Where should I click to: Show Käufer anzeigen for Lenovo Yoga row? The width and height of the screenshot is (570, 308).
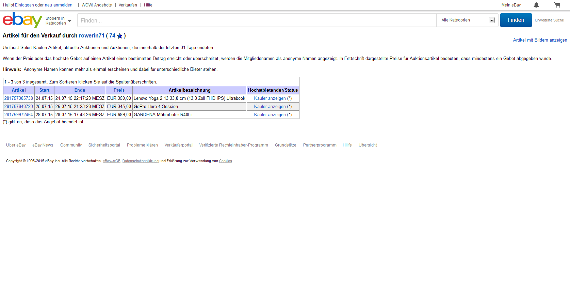[270, 98]
